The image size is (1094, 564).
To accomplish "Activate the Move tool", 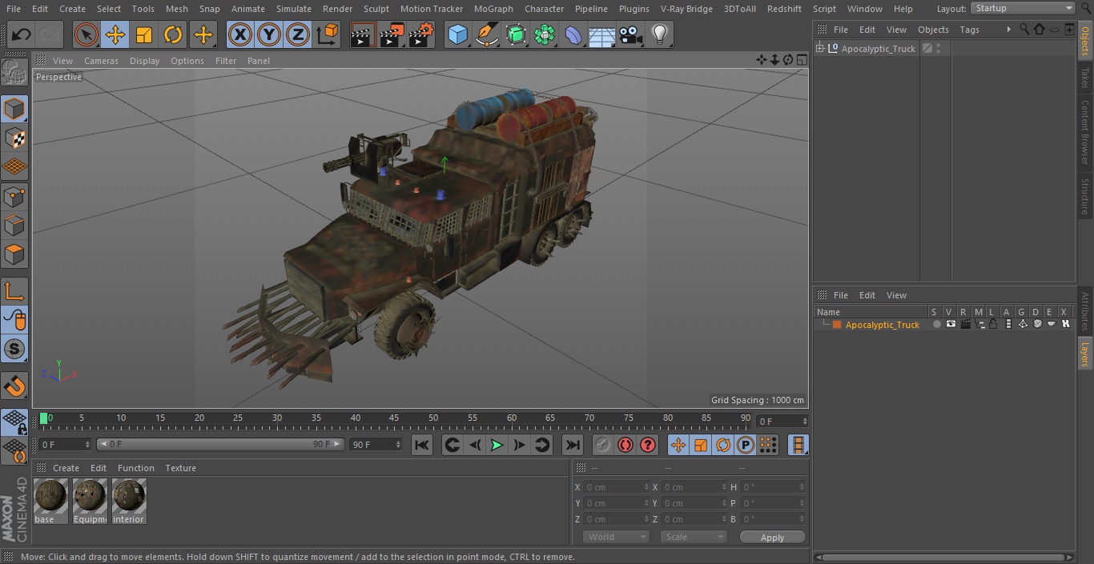I will (115, 35).
